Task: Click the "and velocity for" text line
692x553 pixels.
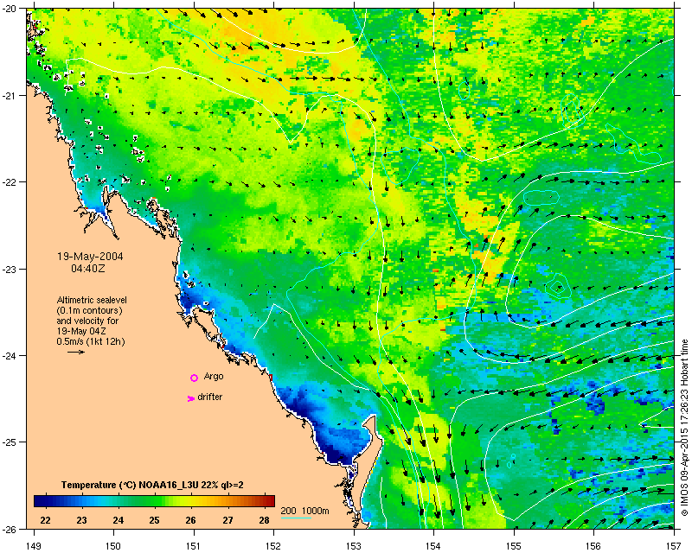Action: (87, 321)
